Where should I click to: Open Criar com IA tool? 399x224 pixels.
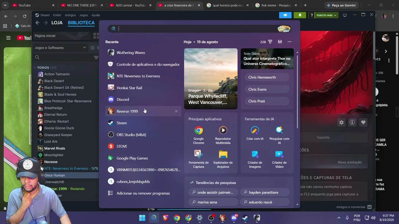255,133
